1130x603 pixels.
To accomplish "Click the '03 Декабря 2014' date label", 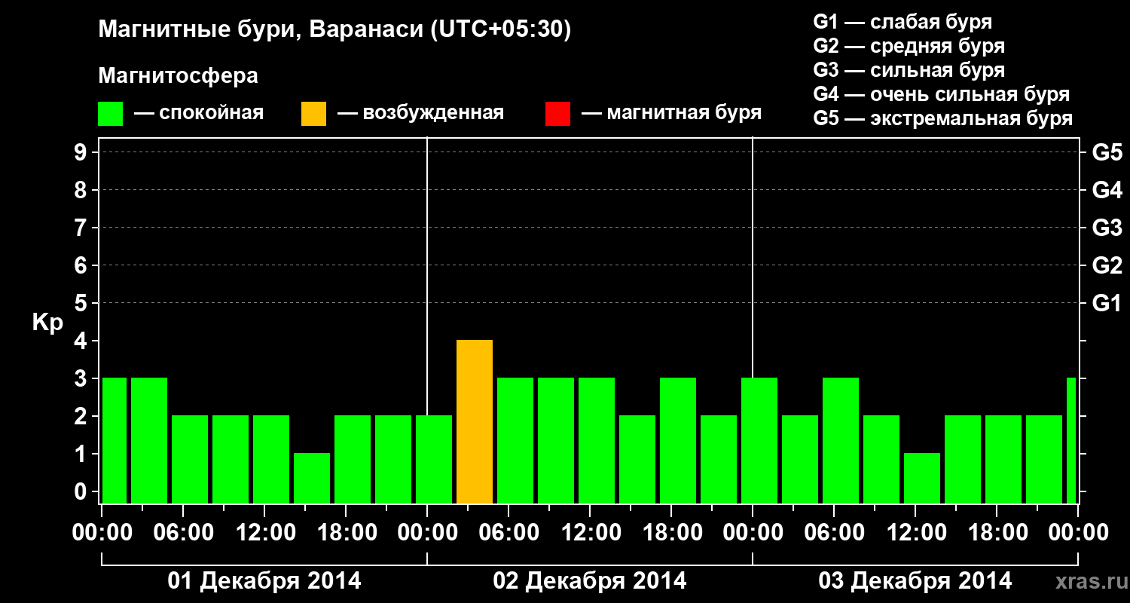I will tap(915, 581).
